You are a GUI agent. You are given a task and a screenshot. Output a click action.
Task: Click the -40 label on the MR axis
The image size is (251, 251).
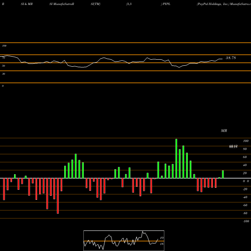click(x=245, y=197)
